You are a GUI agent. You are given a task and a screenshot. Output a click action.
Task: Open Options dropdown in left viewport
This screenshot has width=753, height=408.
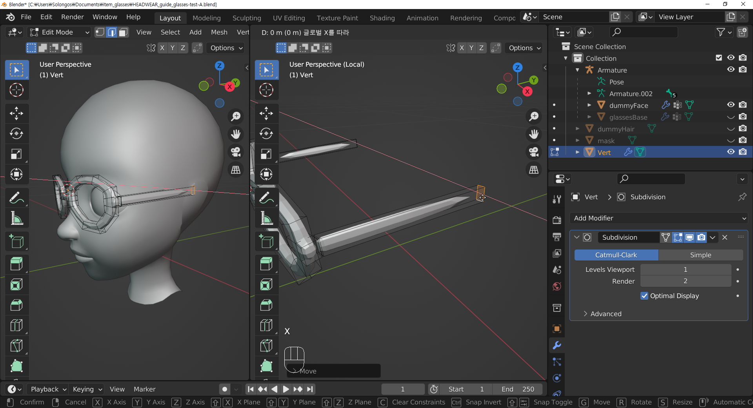tap(226, 48)
